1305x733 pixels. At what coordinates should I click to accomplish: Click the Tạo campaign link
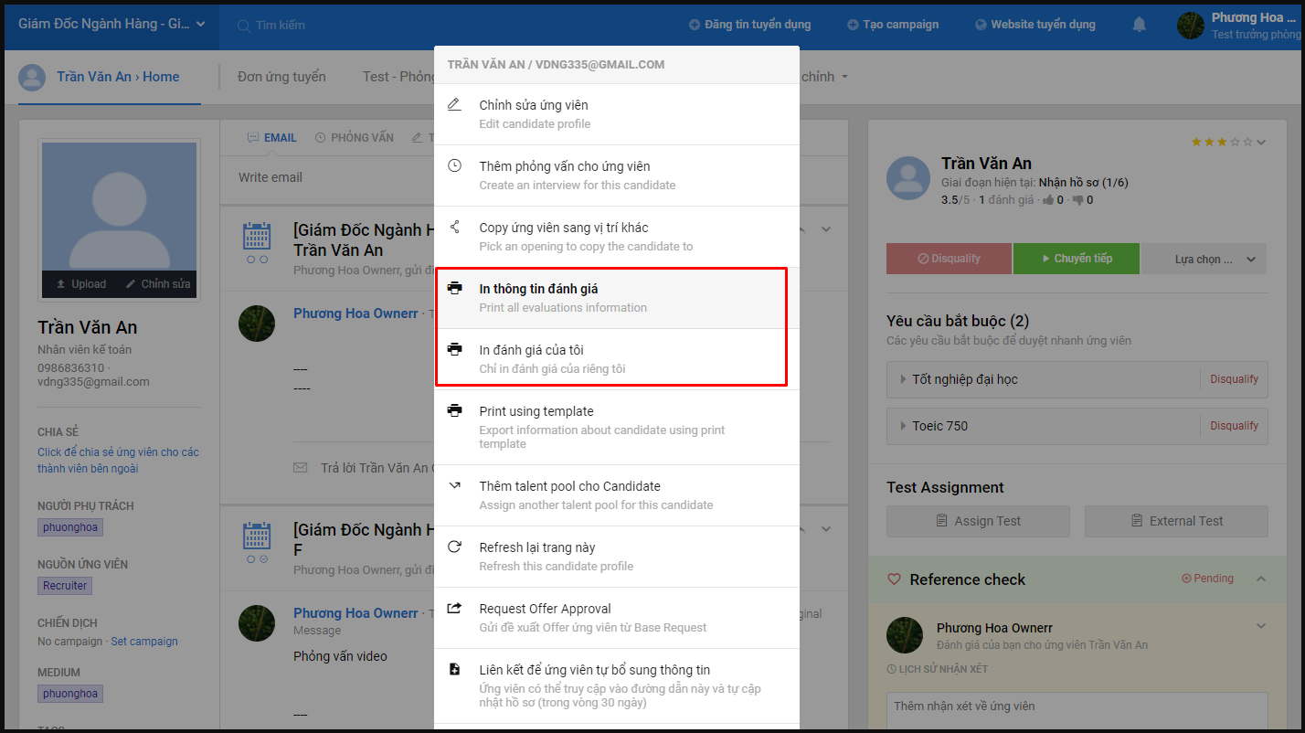coord(893,25)
